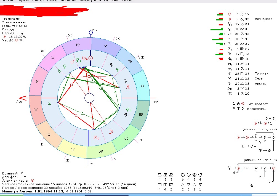Open the Конфигурация menu

tap(91, 1)
